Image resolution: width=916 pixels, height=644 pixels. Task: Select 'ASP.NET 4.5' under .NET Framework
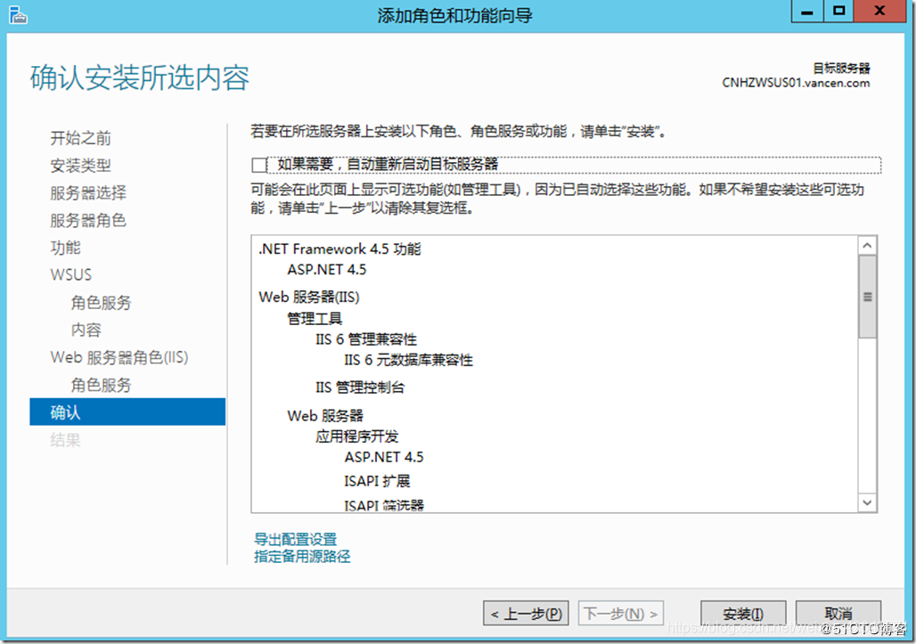[x=326, y=270]
